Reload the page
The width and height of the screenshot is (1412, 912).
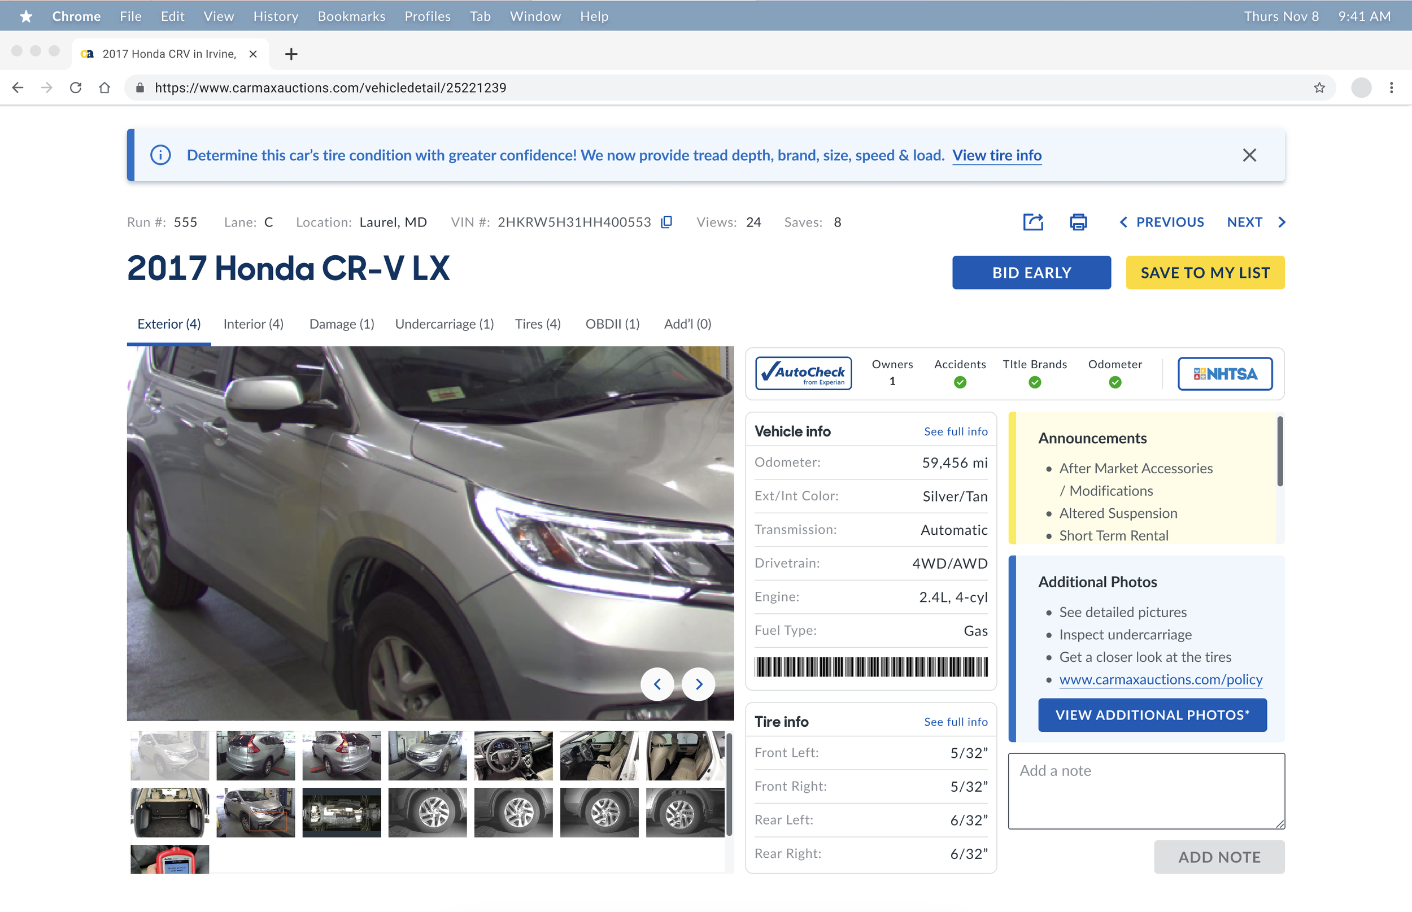click(x=75, y=88)
